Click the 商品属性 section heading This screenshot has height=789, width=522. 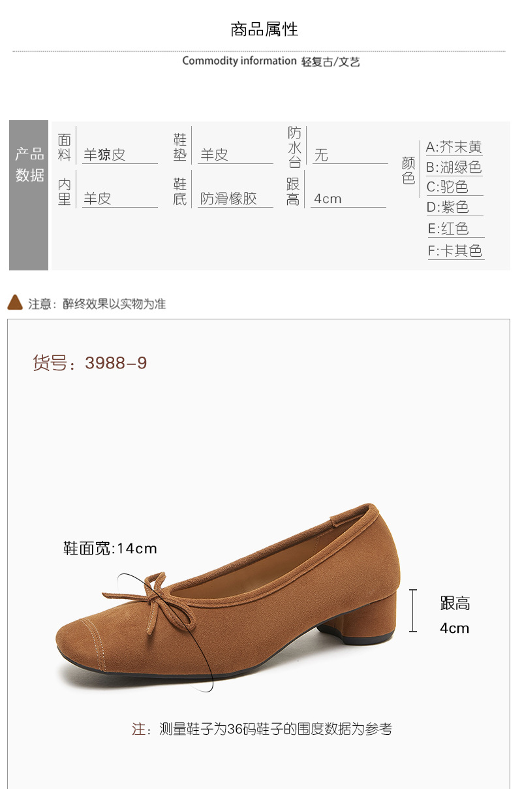(x=264, y=29)
